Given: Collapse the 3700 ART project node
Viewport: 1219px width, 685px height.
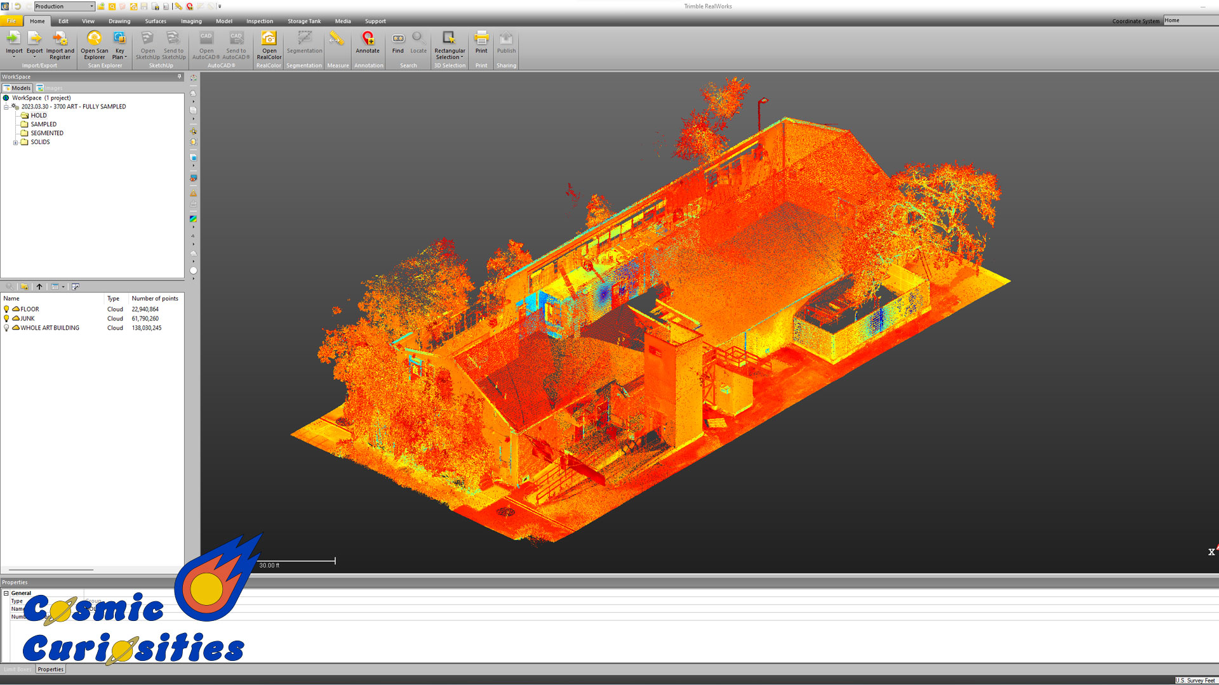Looking at the screenshot, I should coord(6,107).
